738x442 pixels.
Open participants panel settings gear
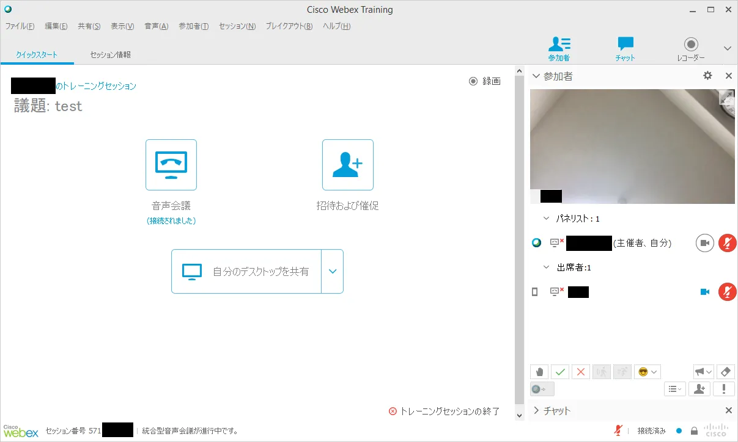pos(707,76)
